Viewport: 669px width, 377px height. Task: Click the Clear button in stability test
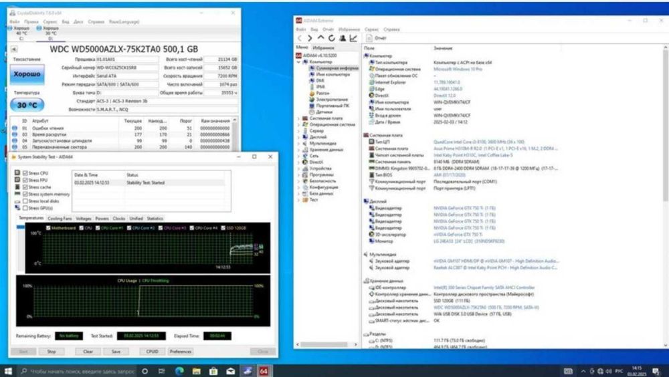(88, 352)
